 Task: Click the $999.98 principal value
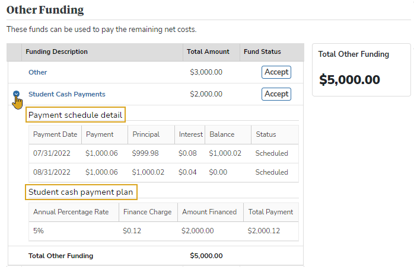(145, 153)
